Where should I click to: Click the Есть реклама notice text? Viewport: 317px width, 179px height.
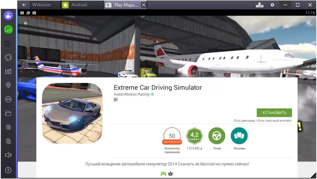244,121
